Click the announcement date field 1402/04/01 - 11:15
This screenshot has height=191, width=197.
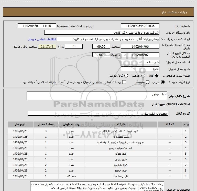pyautogui.click(x=37, y=26)
